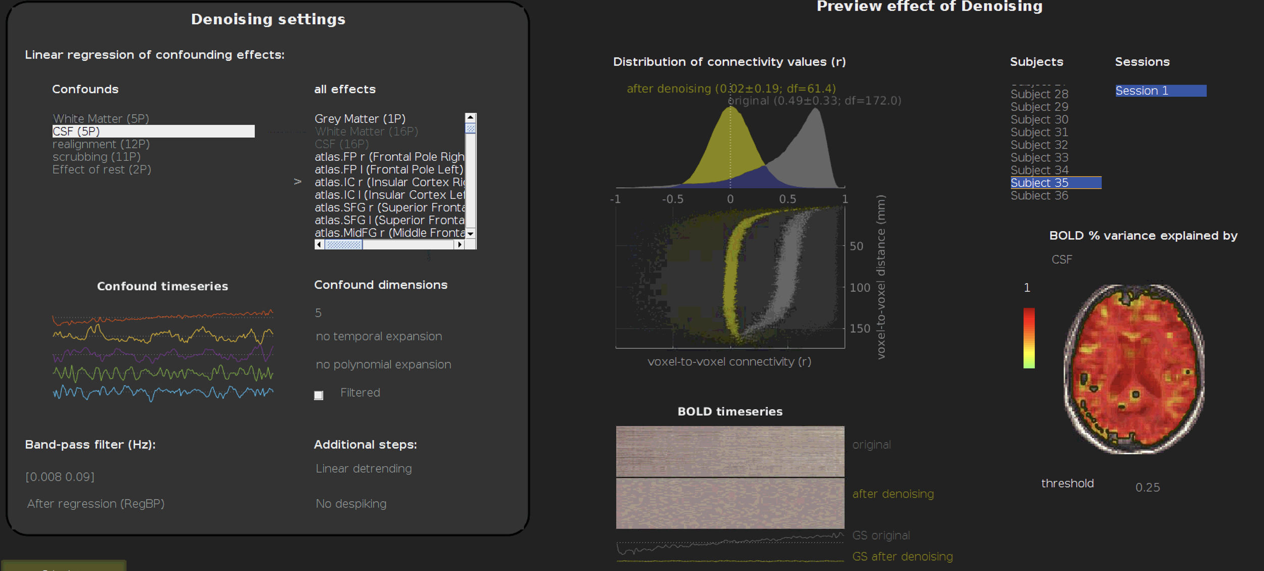This screenshot has height=571, width=1264.
Task: Click the all effects list scroll-down arrow
Action: (470, 234)
